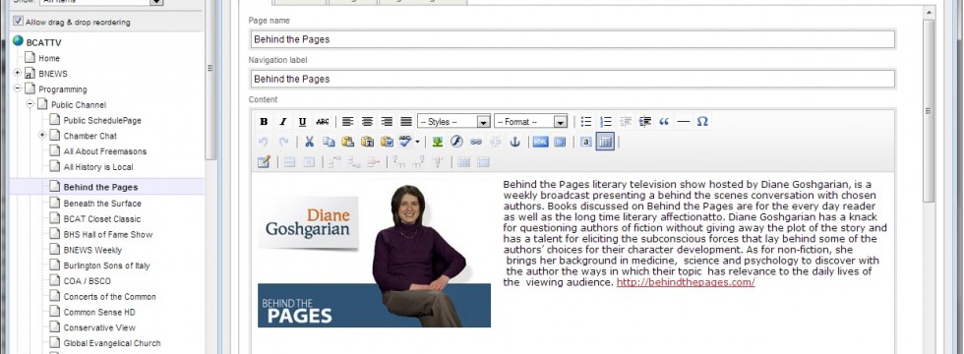Apply strikethrough formatting
Image resolution: width=964 pixels, height=354 pixels.
322,122
